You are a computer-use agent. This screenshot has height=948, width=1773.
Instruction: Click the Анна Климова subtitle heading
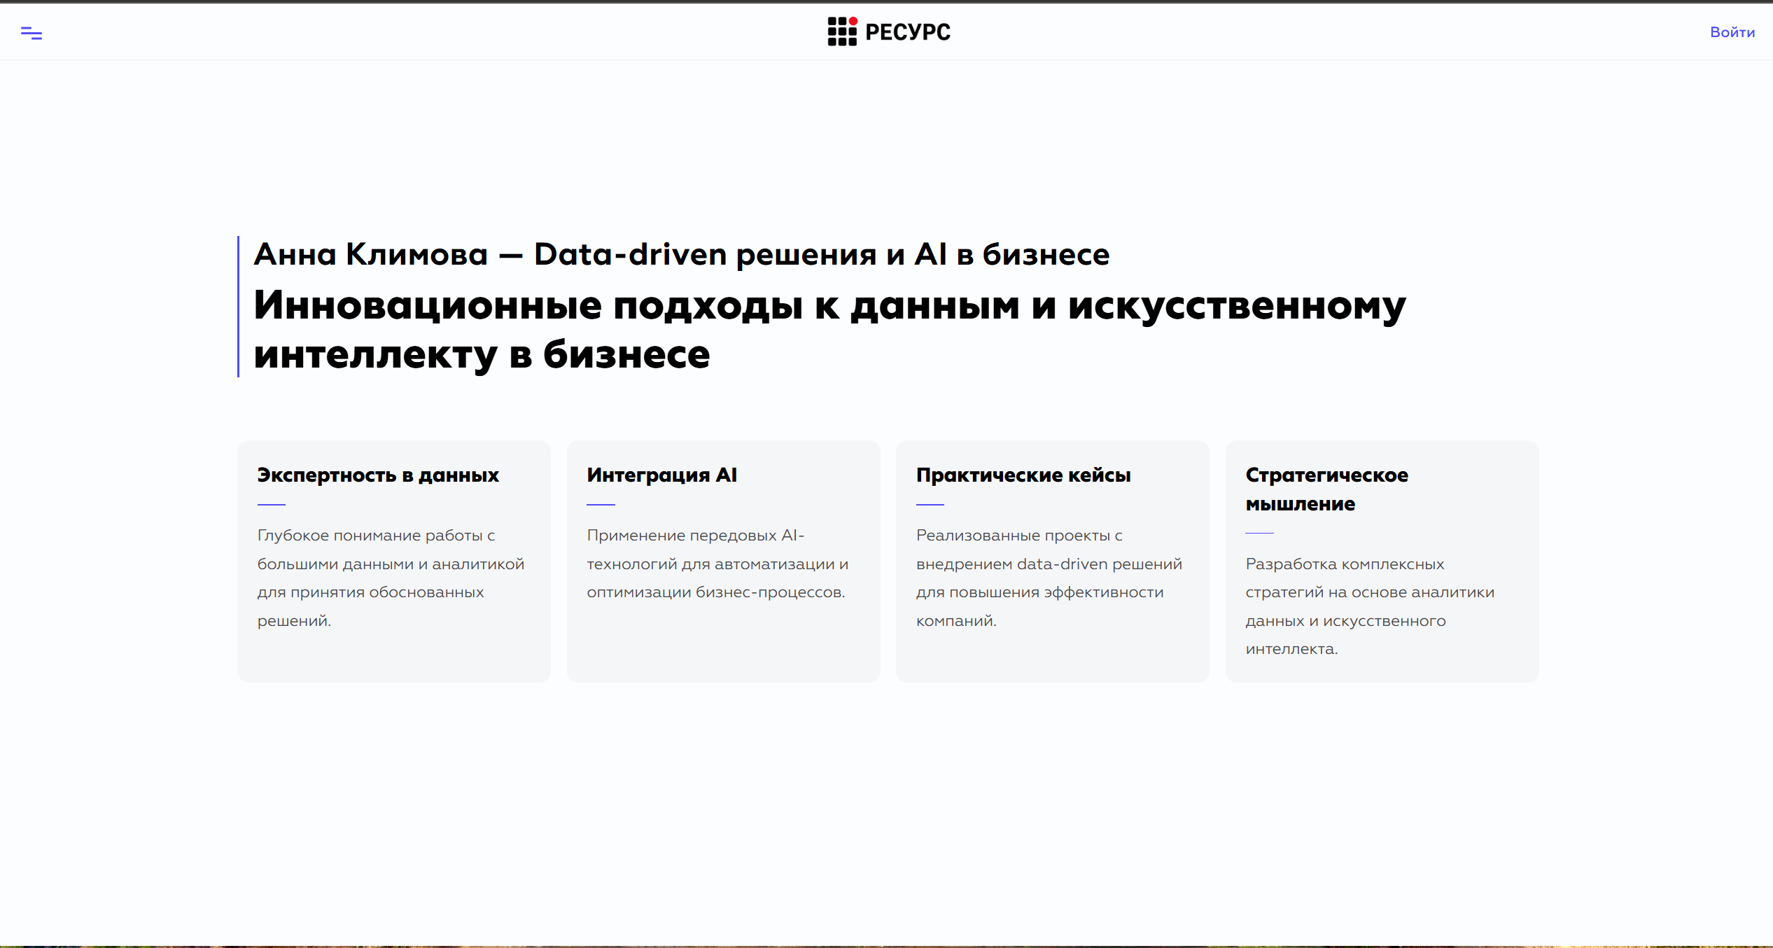coord(681,254)
